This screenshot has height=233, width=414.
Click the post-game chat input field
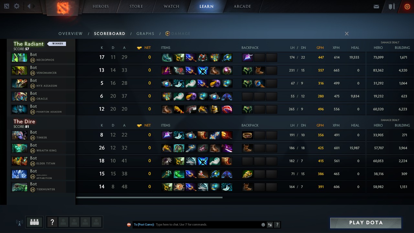coord(207,225)
